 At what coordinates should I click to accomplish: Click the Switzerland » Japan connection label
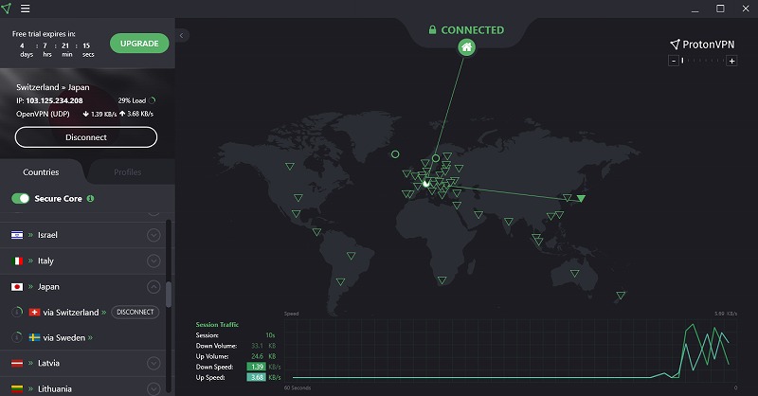point(53,87)
